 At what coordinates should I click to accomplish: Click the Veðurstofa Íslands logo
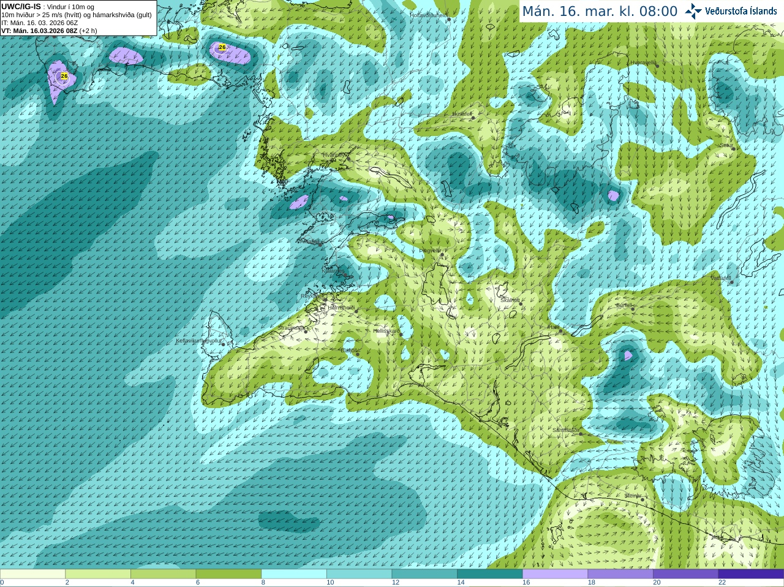pos(731,11)
